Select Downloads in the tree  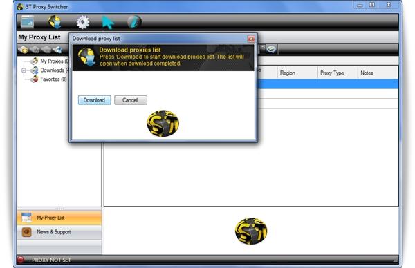pos(54,70)
